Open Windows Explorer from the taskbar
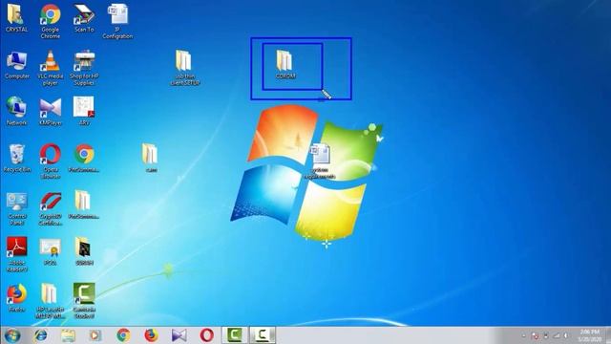611x344 pixels. click(68, 335)
